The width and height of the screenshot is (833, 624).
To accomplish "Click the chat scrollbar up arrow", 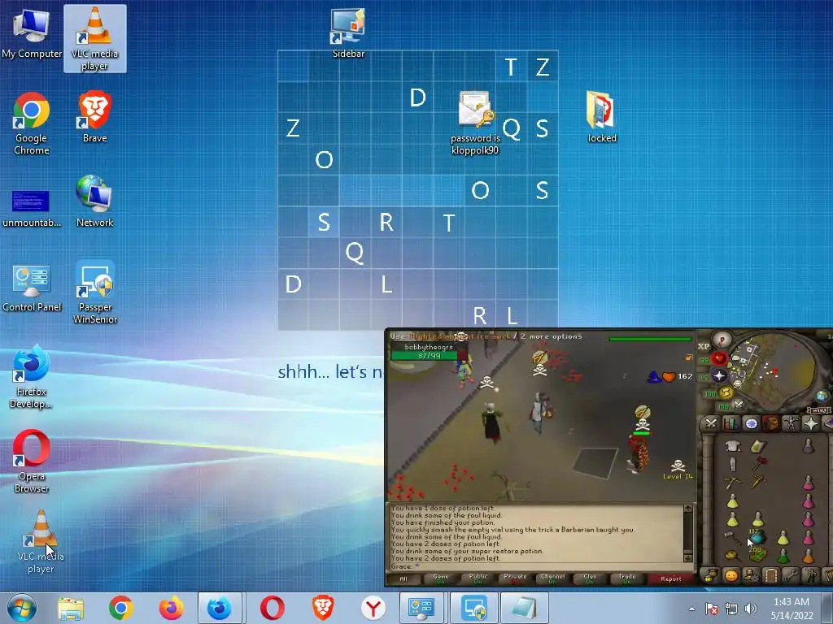I will tap(688, 509).
